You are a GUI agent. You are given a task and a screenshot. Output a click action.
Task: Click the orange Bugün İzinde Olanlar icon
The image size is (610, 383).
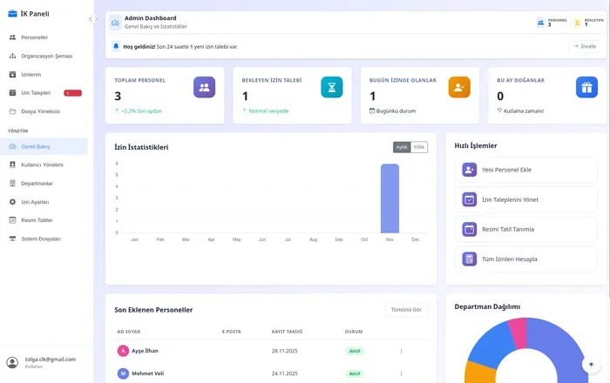pos(459,87)
